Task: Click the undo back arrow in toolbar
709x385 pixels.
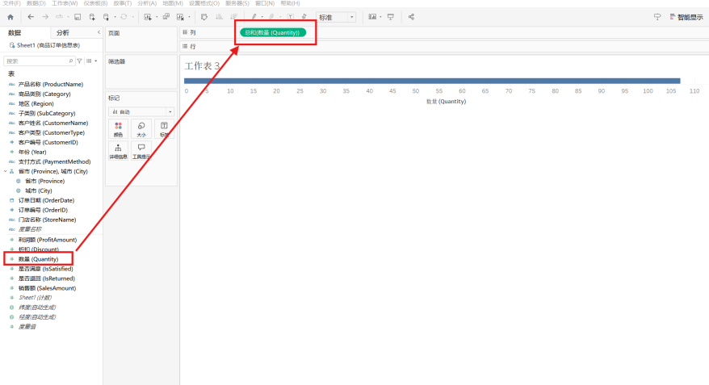Action: pos(31,17)
